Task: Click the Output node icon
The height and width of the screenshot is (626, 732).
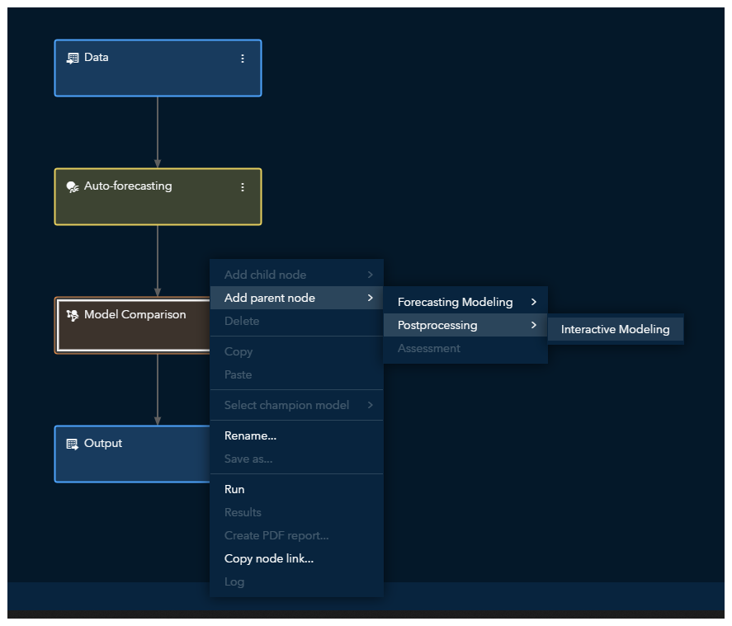Action: [73, 444]
